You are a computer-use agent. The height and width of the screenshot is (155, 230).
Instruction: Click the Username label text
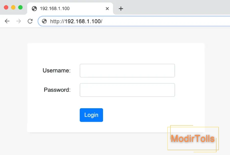click(x=56, y=70)
